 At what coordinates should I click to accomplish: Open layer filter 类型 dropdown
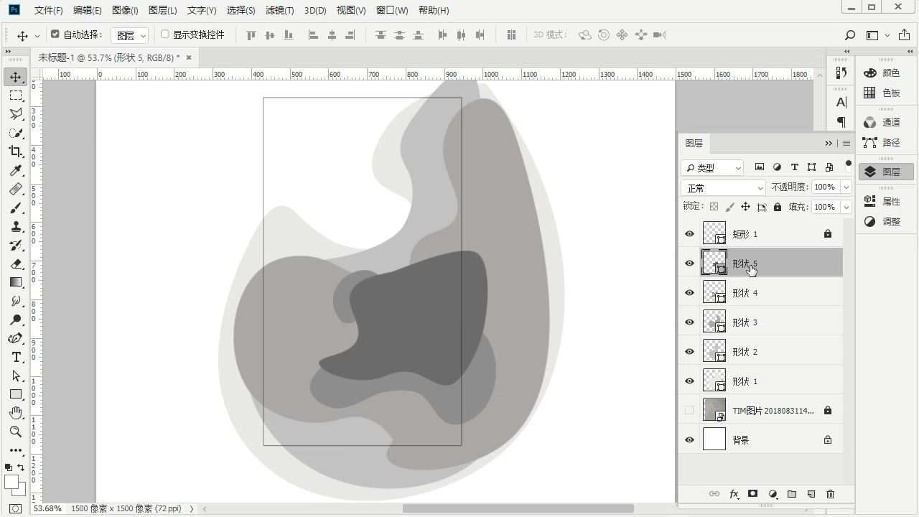(x=712, y=167)
